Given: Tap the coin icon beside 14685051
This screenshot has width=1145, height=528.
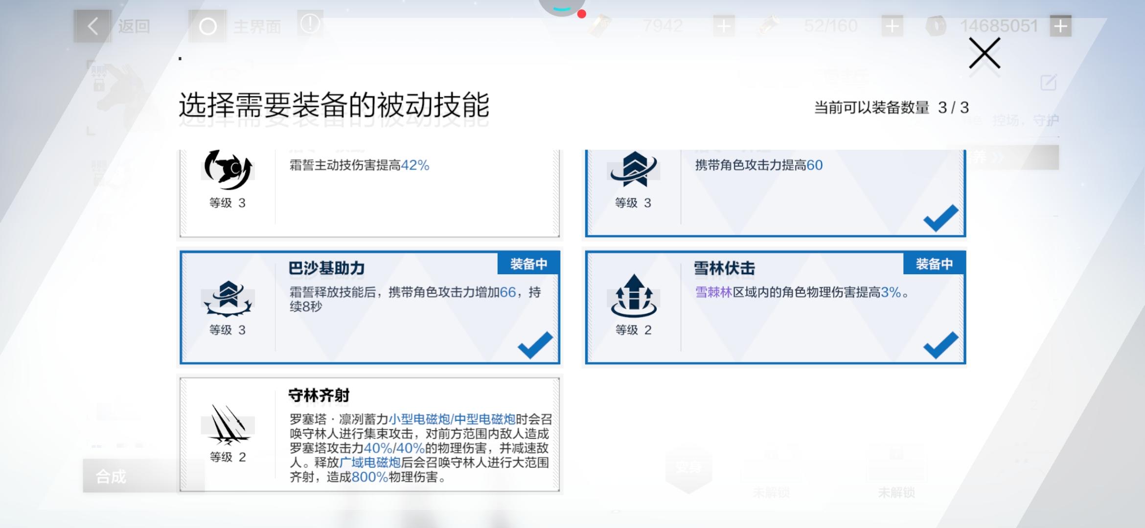Looking at the screenshot, I should [936, 26].
